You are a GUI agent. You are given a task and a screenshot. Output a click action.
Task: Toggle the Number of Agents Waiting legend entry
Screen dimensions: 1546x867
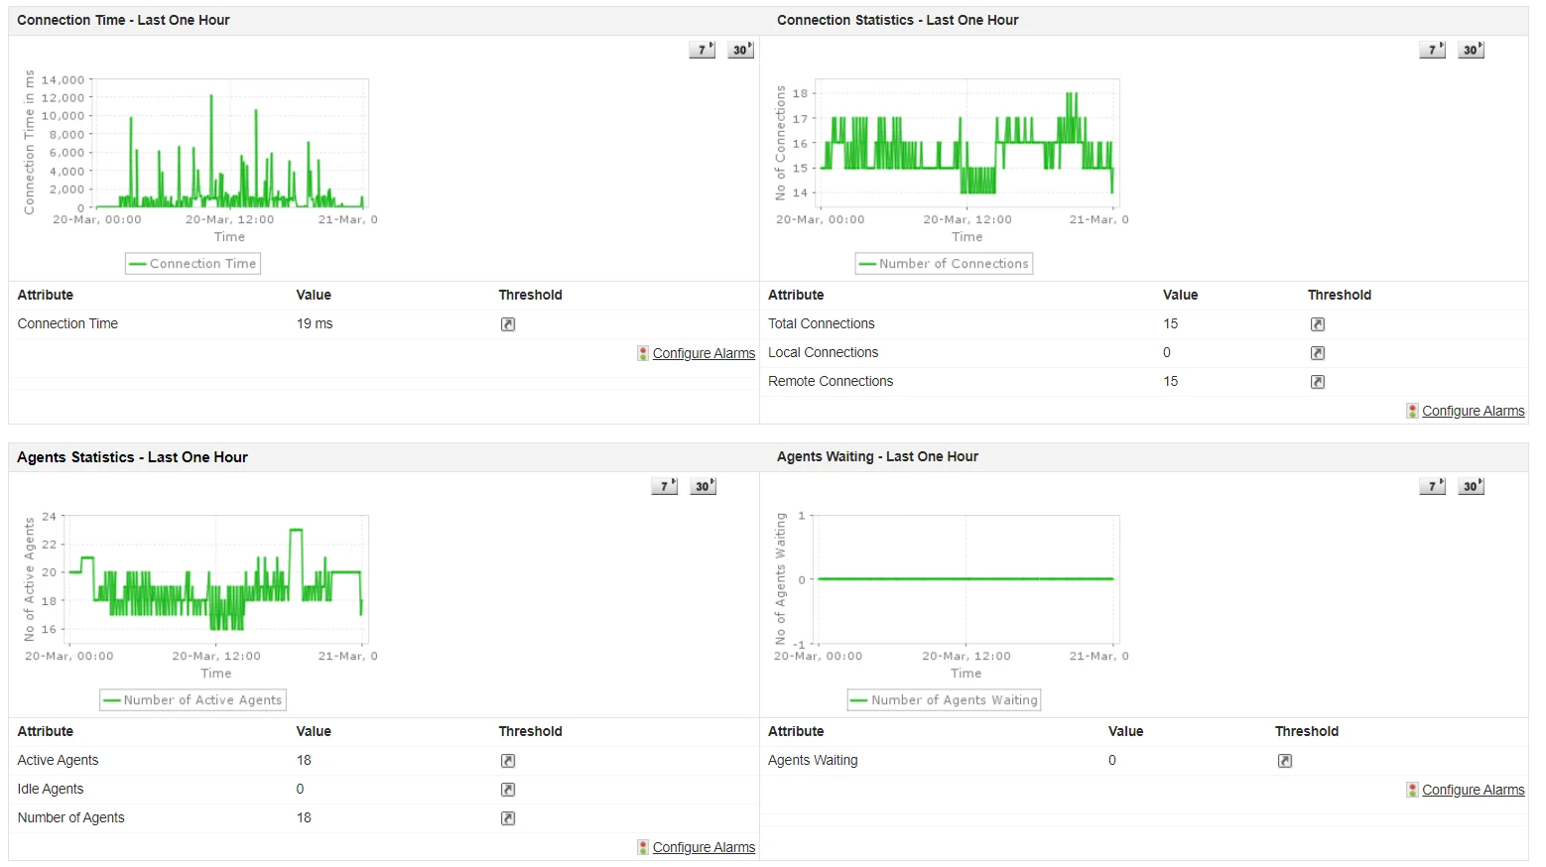tap(944, 699)
